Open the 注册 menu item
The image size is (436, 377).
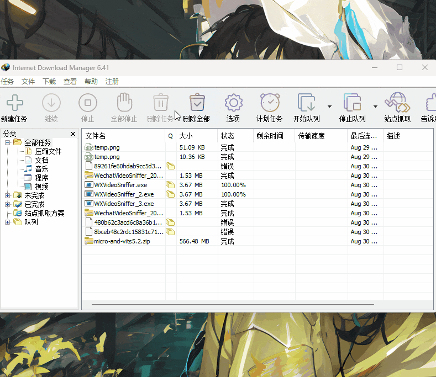[x=112, y=82]
